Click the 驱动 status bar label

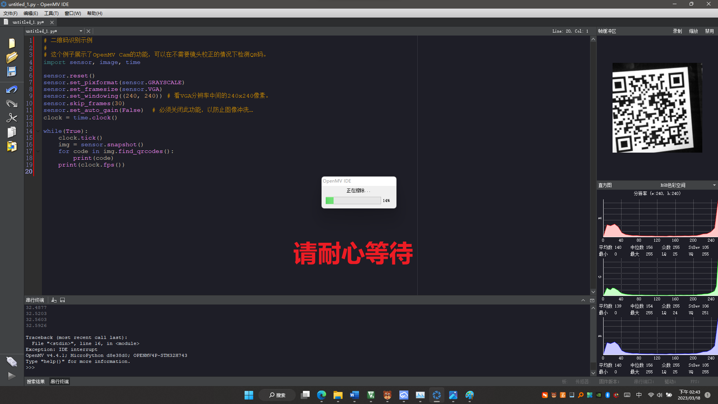(x=670, y=382)
